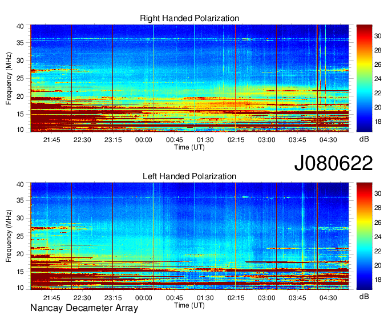Click '01:30' tick under Right Handed plot
Image resolution: width=388 pixels, height=315 pixels.
[205, 140]
